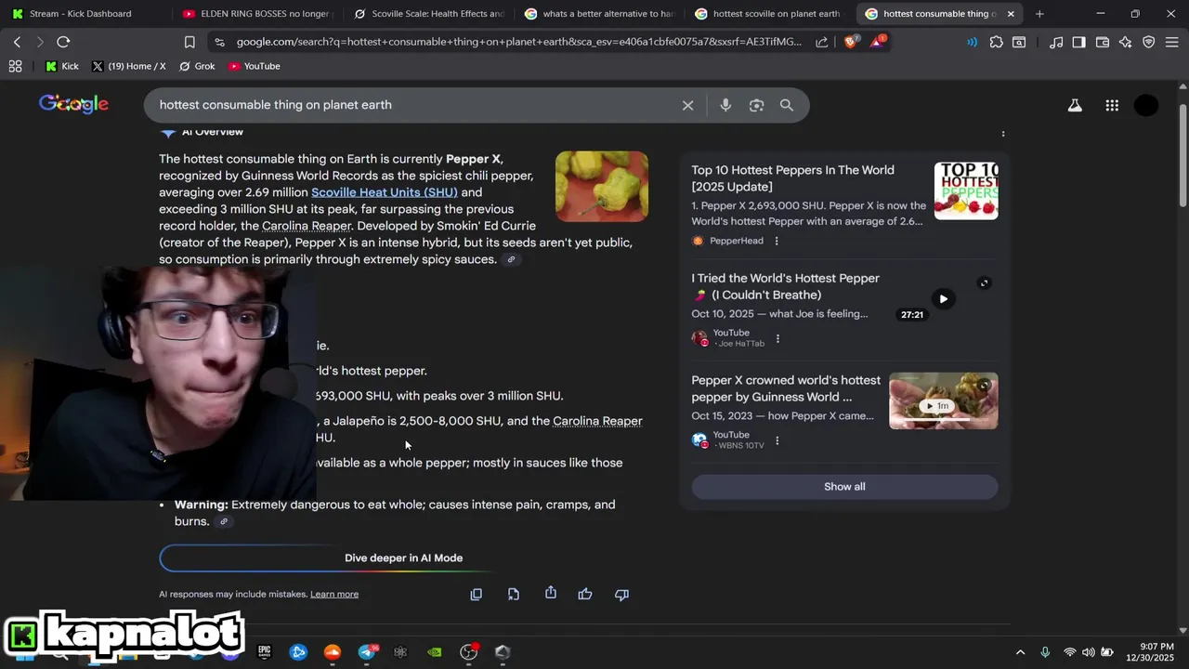Viewport: 1189px width, 669px height.
Task: Click the blue speaker audio indicator icon
Action: 972,42
